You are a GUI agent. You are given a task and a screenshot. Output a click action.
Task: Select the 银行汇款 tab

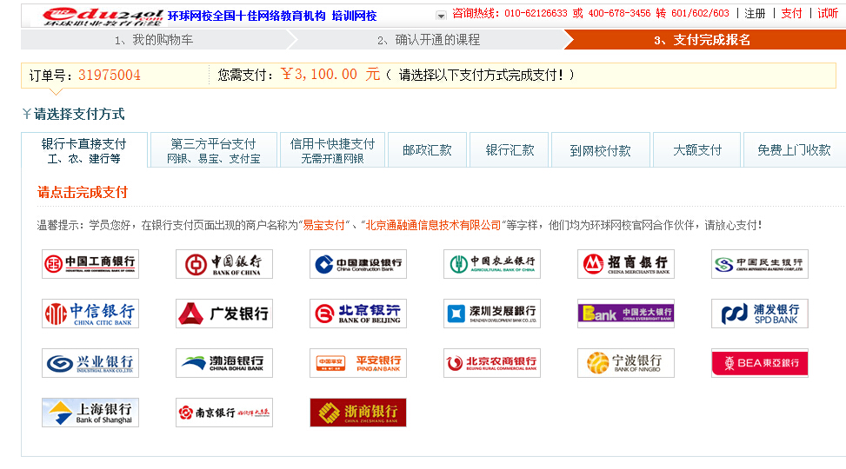pos(510,150)
